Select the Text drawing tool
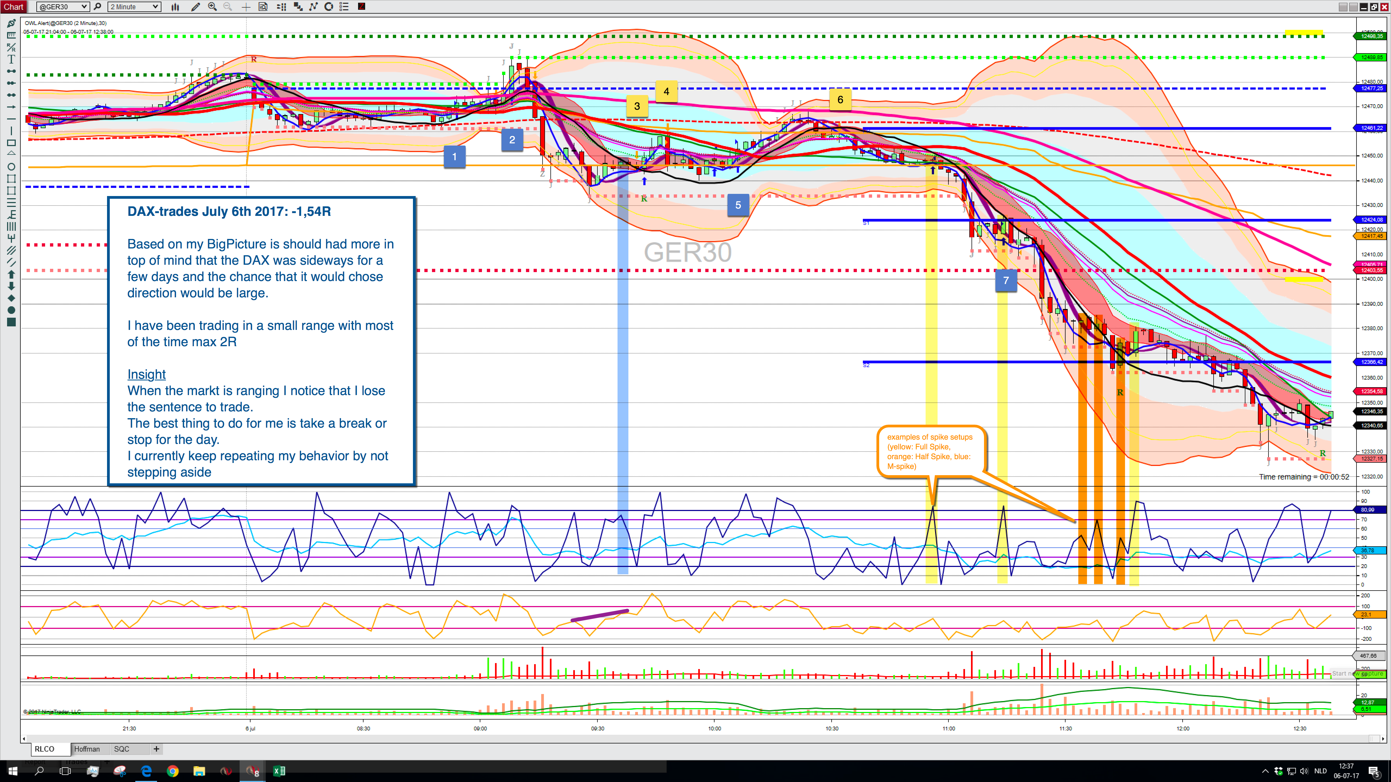Viewport: 1391px width, 782px height. click(11, 59)
